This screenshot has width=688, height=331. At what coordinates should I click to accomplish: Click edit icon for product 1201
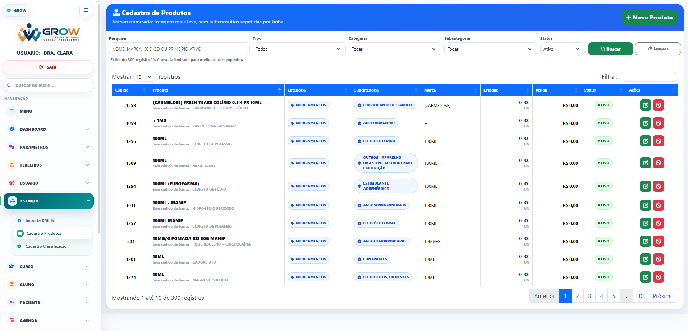pos(645,259)
